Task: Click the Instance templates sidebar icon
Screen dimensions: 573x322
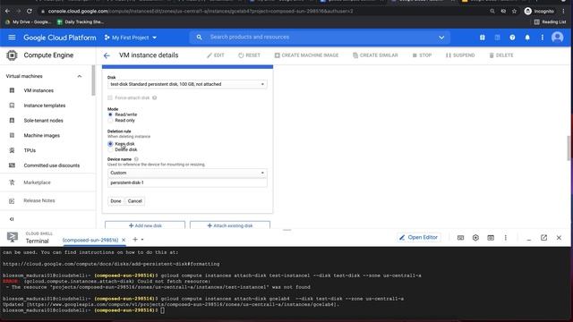Action: [12, 106]
